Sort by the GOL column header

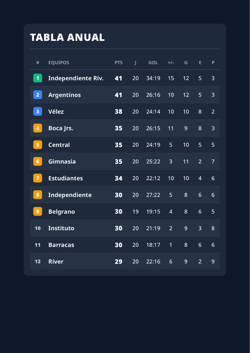click(153, 63)
